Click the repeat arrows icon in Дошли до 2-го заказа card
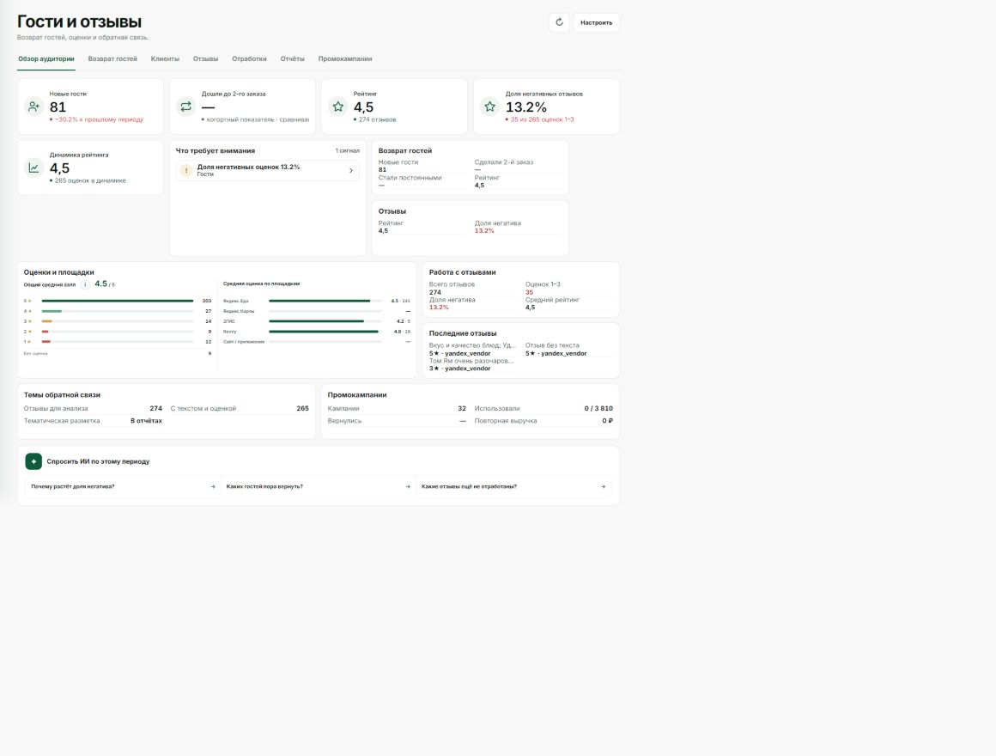The image size is (996, 756). click(185, 107)
